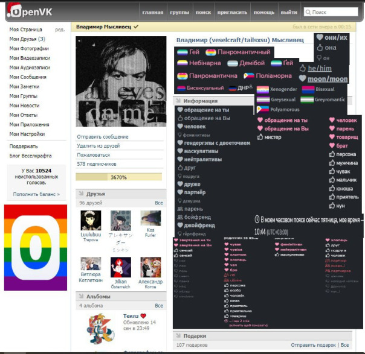Click Отправить подарок
This screenshot has width=365, height=354.
[313, 345]
